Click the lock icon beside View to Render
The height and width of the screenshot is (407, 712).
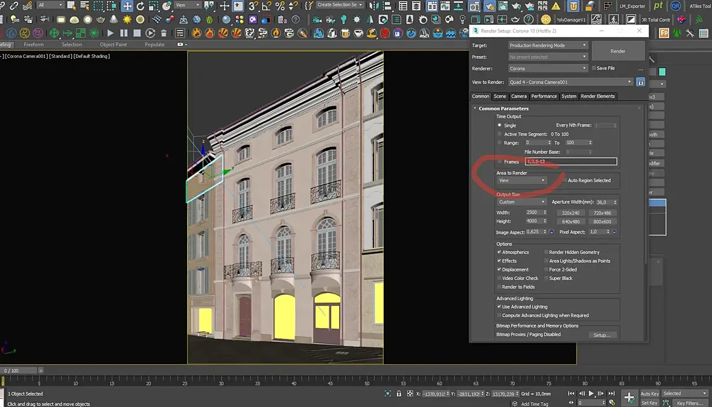click(641, 82)
